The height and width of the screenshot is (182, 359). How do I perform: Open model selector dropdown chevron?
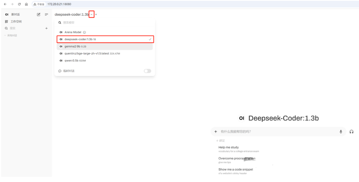[91, 14]
